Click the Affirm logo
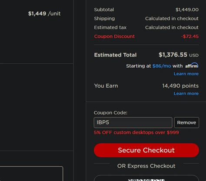206x181 pixels. coord(192,66)
